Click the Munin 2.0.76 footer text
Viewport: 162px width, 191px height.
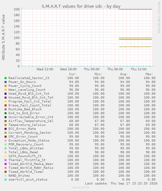point(81,187)
